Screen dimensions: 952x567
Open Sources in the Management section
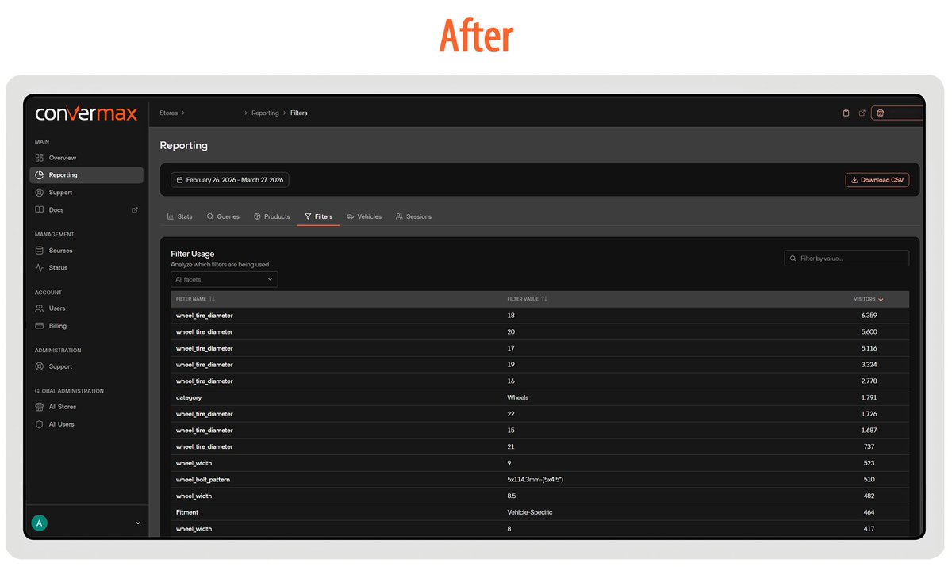point(86,251)
